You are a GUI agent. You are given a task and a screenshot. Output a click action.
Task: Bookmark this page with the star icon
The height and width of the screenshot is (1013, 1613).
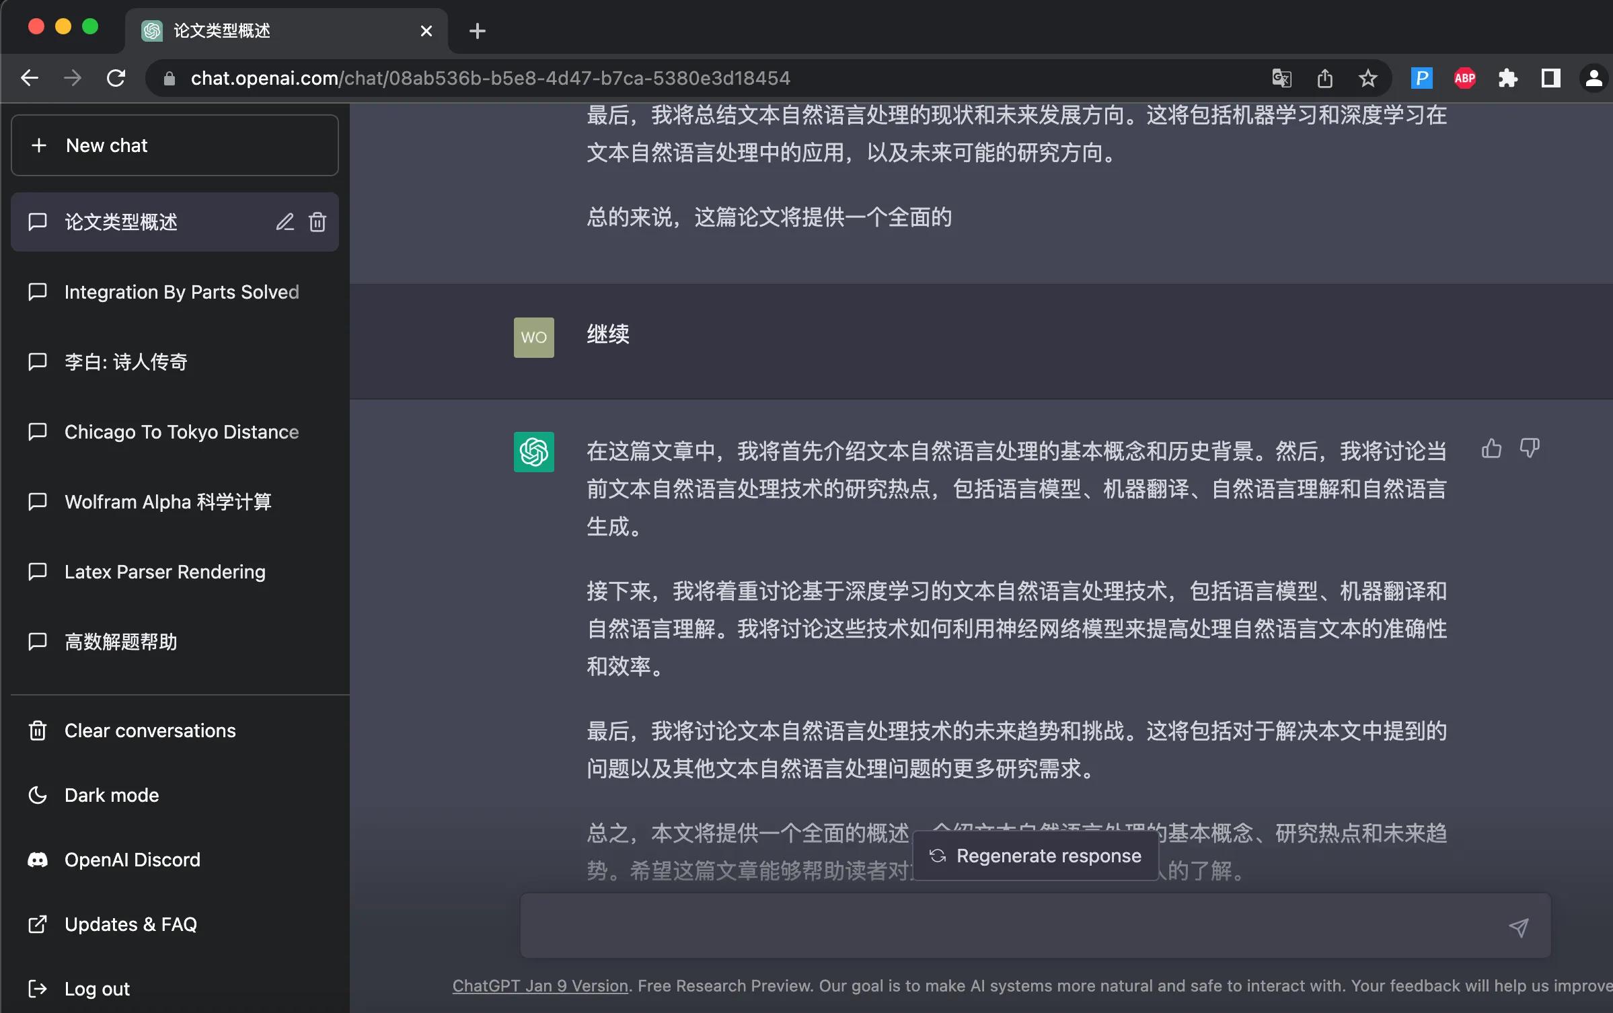point(1367,77)
